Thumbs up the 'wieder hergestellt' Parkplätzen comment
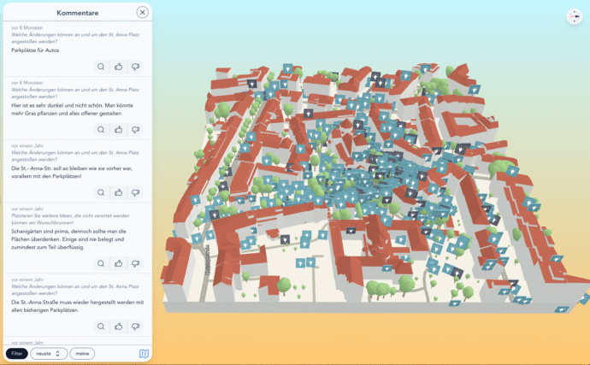The width and height of the screenshot is (590, 365). [119, 327]
